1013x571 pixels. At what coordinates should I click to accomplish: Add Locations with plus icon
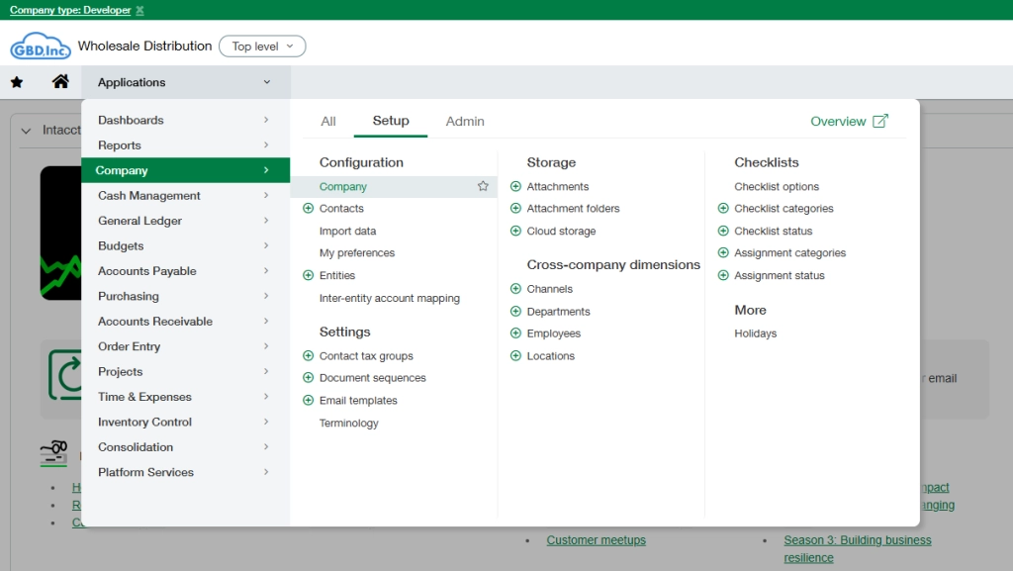point(515,355)
